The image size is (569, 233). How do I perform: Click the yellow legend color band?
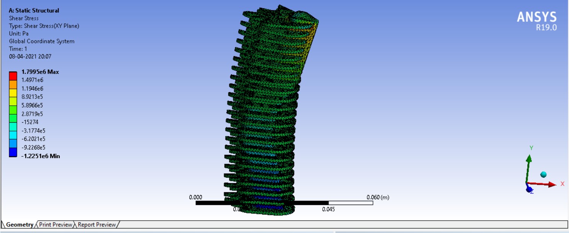pos(13,93)
